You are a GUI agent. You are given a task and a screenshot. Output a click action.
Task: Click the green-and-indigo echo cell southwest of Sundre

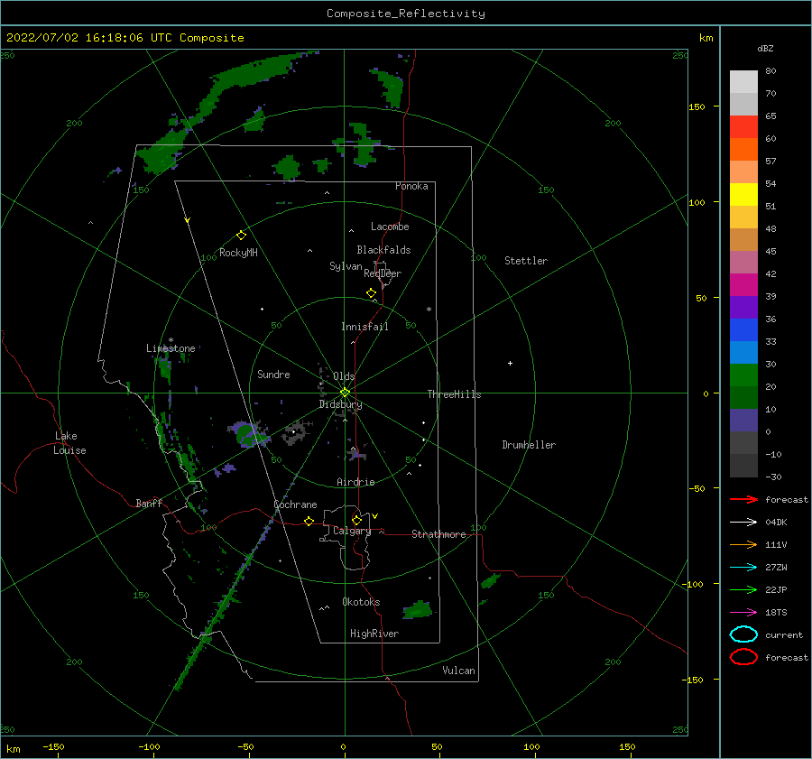click(249, 434)
